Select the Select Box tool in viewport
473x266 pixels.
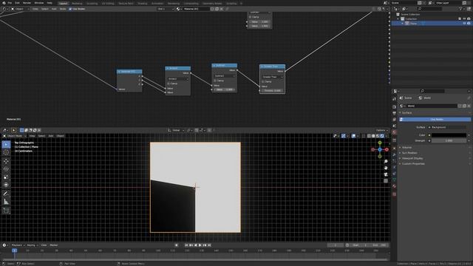click(x=6, y=145)
